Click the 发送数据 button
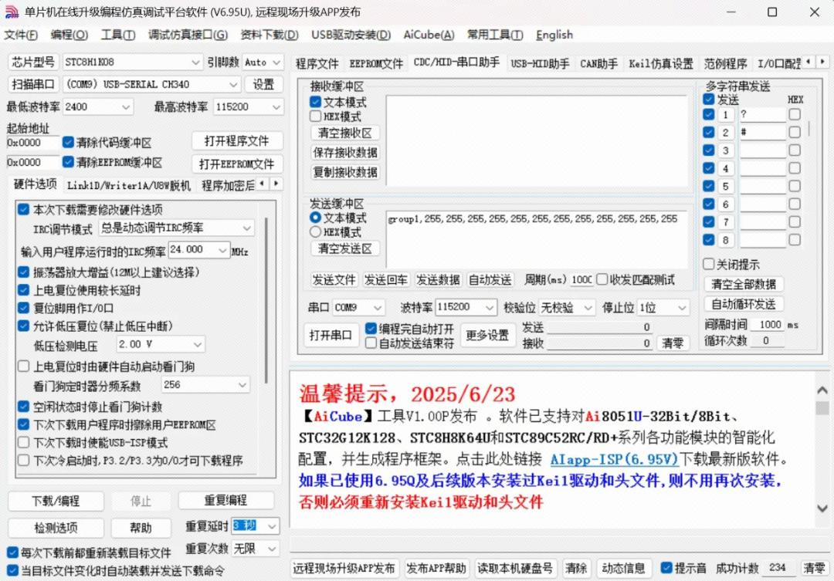The height and width of the screenshot is (581, 834). [438, 280]
